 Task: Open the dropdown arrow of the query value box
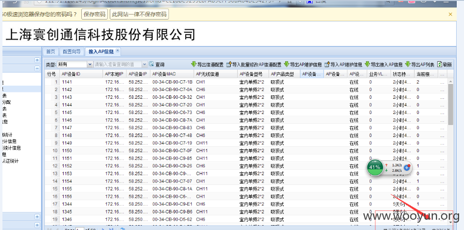[145, 65]
